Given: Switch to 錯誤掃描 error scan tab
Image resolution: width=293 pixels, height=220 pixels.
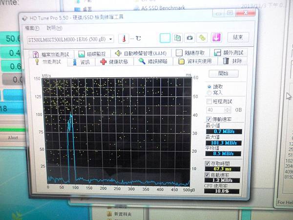Looking at the screenshot, I should pyautogui.click(x=153, y=62).
